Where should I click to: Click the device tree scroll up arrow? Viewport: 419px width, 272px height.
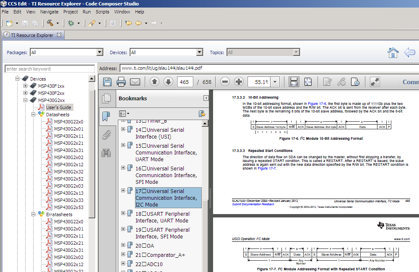(x=92, y=78)
